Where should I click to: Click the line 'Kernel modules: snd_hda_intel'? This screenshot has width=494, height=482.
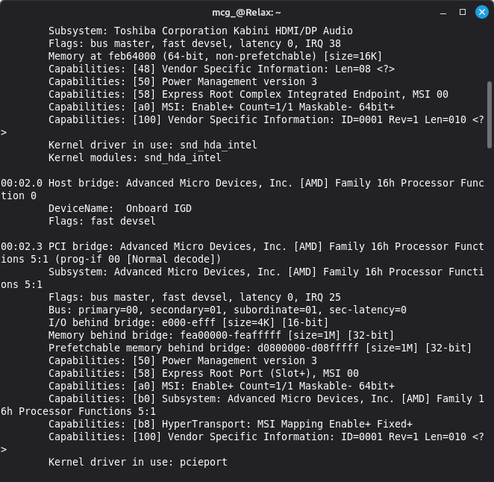[x=134, y=157]
